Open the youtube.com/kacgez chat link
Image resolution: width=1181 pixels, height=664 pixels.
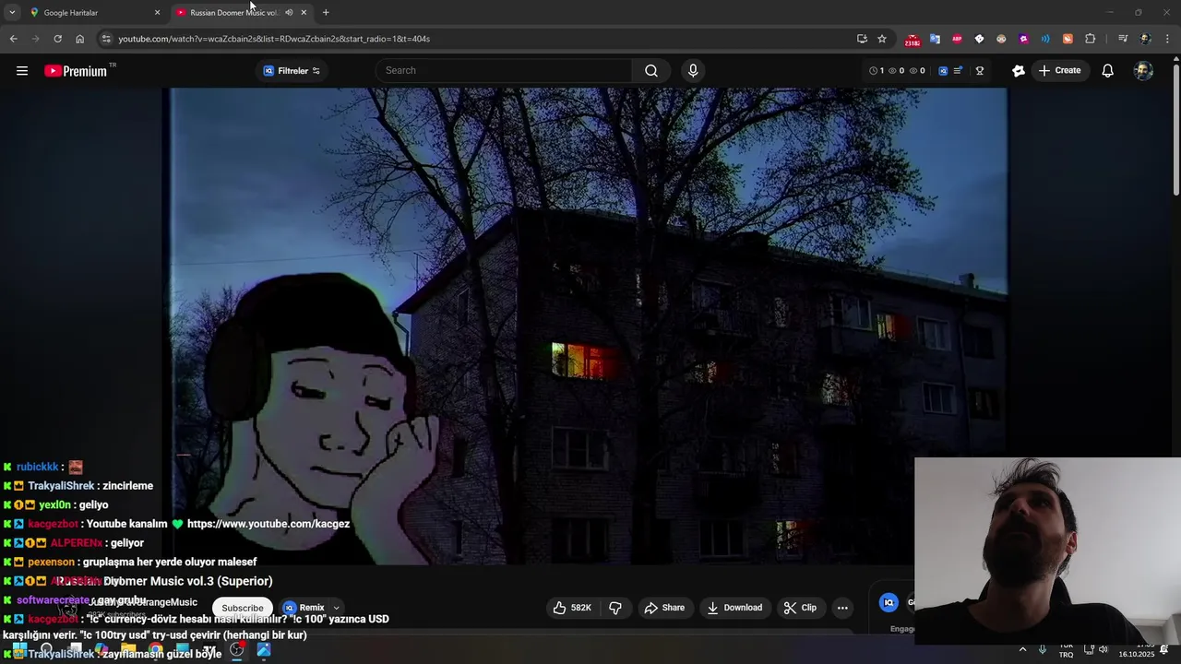coord(268,524)
